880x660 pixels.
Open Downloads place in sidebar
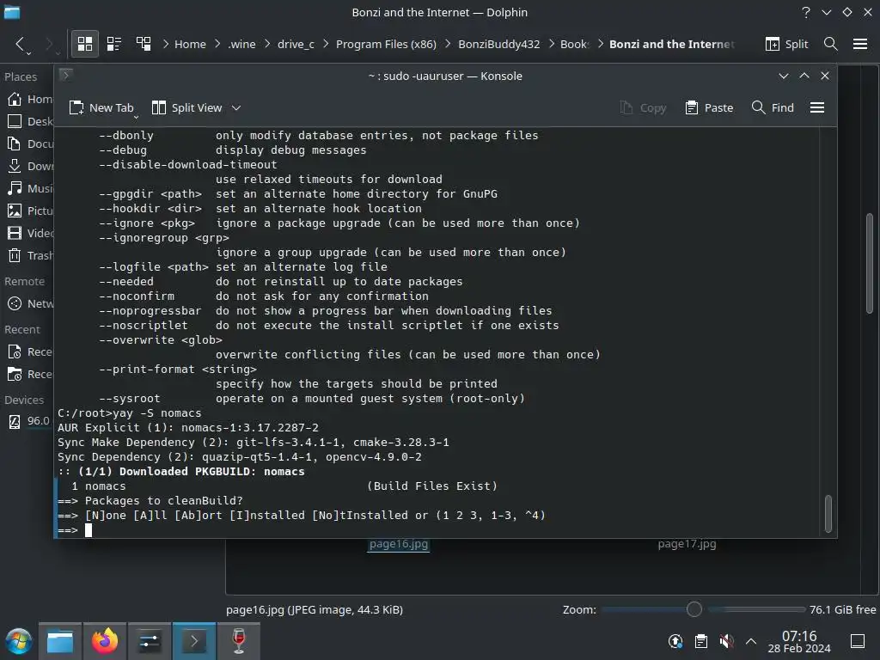pyautogui.click(x=29, y=166)
